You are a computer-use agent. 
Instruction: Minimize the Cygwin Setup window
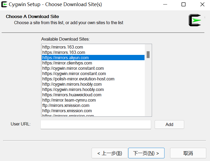[165, 5]
